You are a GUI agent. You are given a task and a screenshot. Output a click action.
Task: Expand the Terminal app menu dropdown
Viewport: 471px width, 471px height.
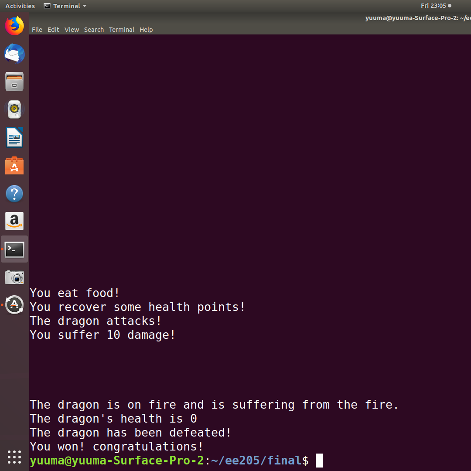coord(65,6)
